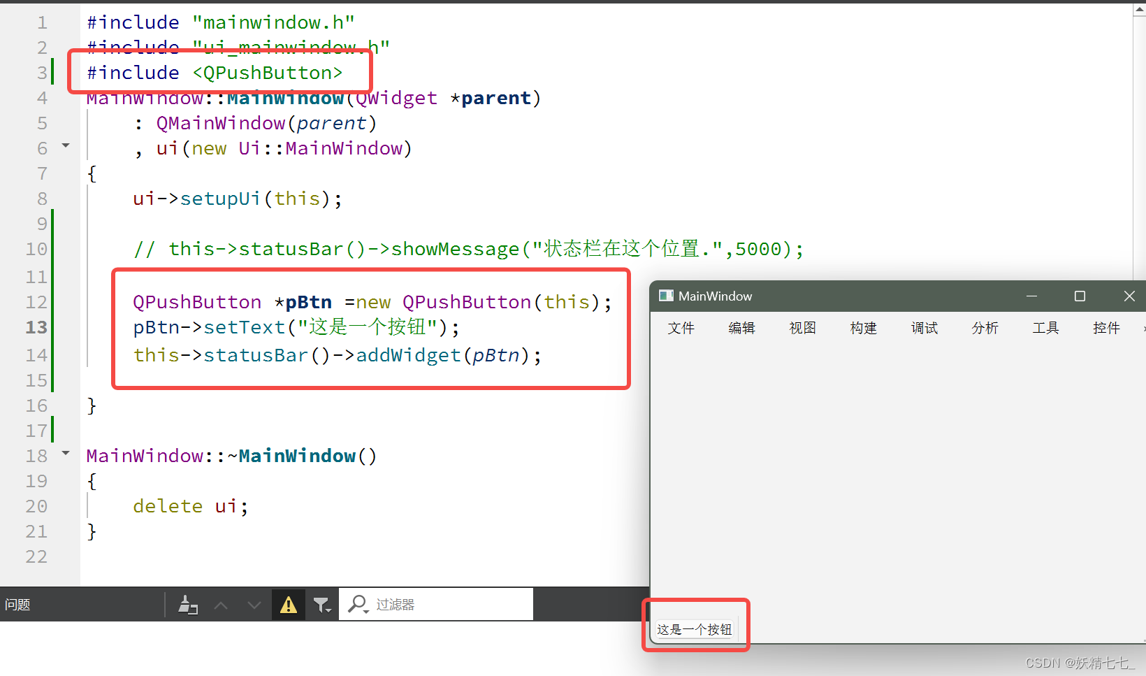
Task: Open the 工具 menu in MainWindow
Action: tap(1045, 328)
